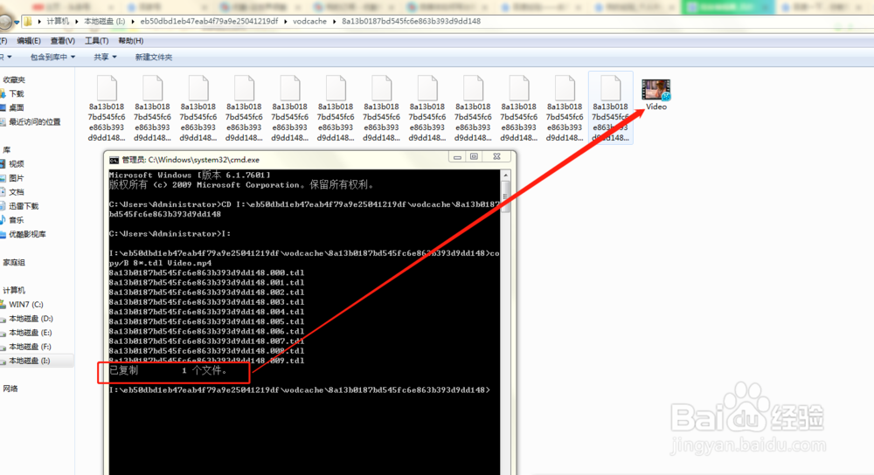
Task: Expand the 共享 dropdown
Action: (105, 57)
